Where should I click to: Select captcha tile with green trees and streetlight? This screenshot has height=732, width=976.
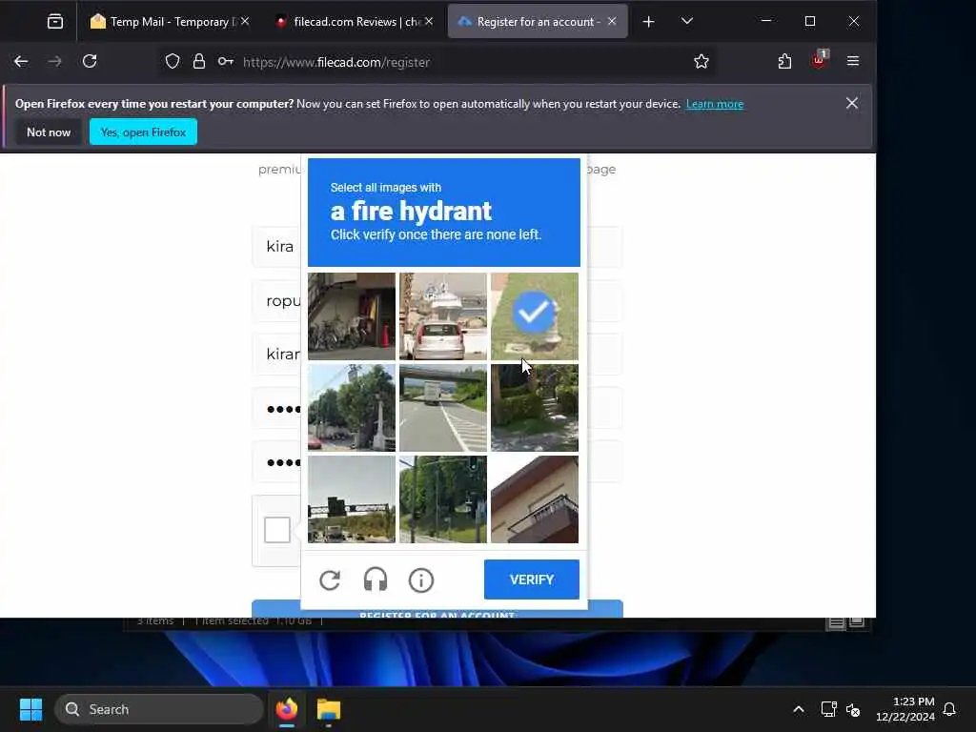[443, 499]
